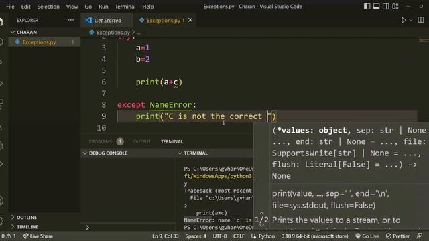The height and width of the screenshot is (241, 429).
Task: Toggle primary side bar layout icon
Action: coord(367,6)
